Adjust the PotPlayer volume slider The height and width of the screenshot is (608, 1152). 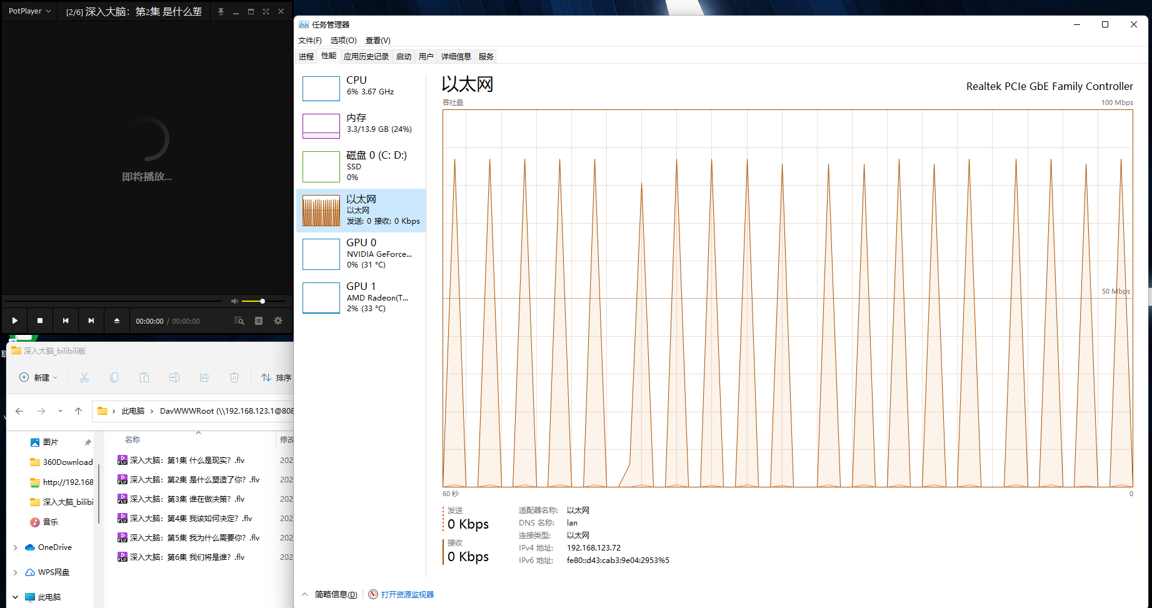click(x=261, y=301)
